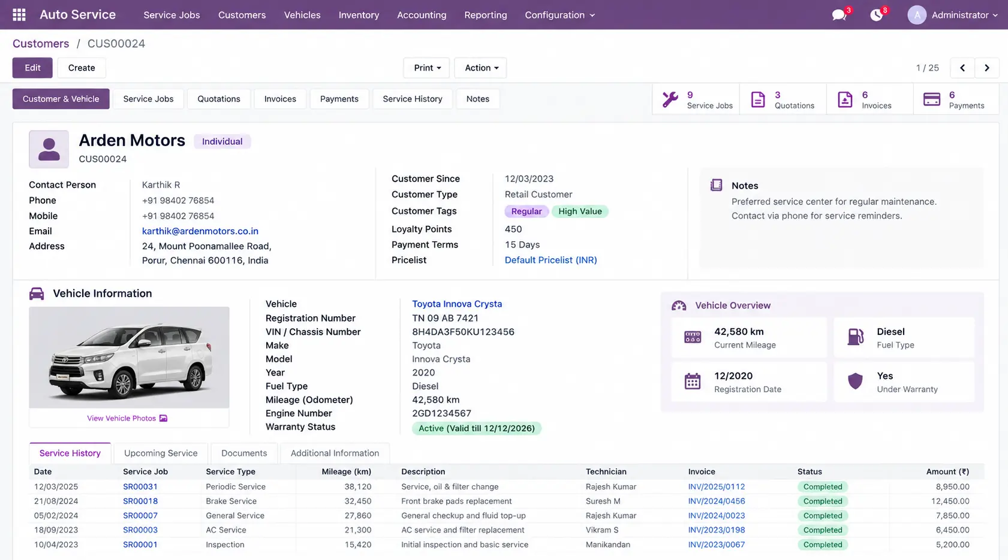Select the Documents tab
This screenshot has height=560, width=1008.
pyautogui.click(x=244, y=453)
